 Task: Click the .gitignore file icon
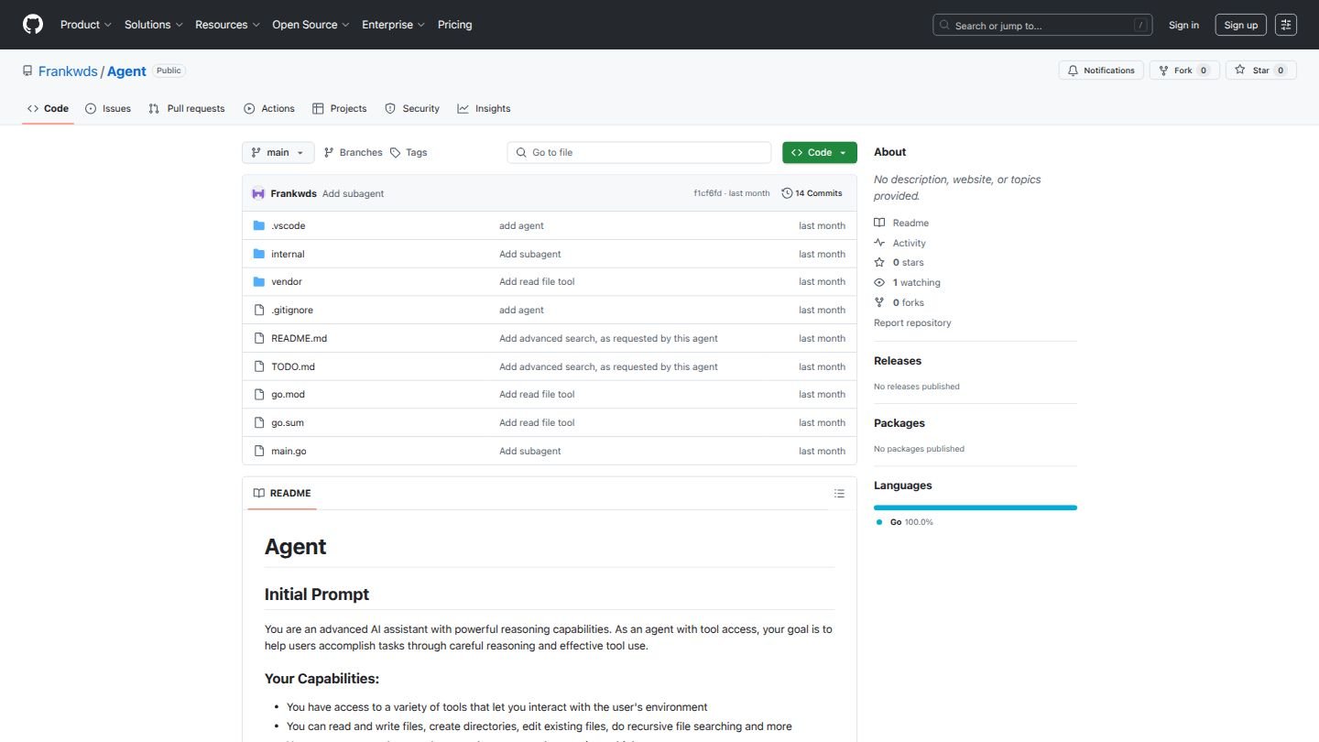tap(259, 310)
